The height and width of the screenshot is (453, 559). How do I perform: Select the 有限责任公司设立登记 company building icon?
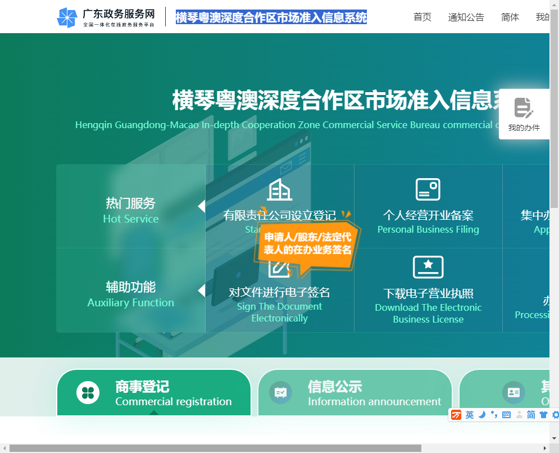[x=279, y=189]
